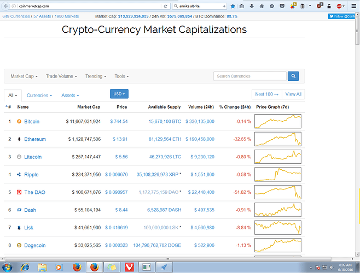The width and height of the screenshot is (360, 273).
Task: Click the Dogecoin logo icon
Action: point(19,245)
